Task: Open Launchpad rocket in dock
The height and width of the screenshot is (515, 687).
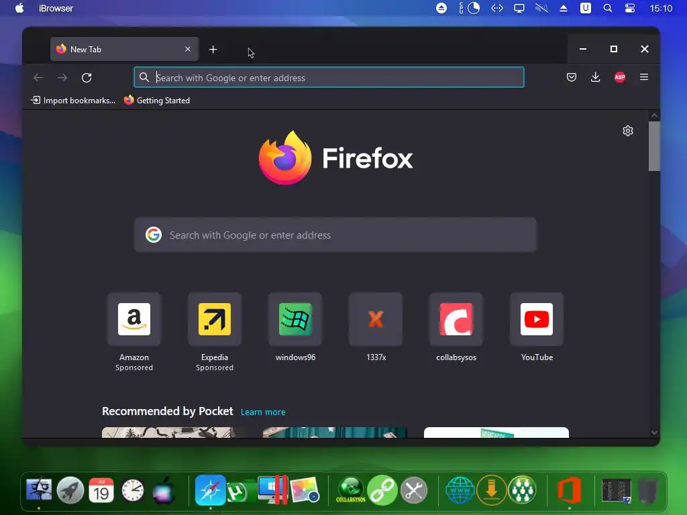Action: (x=70, y=490)
